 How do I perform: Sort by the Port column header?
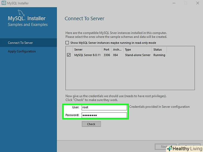tap(107, 50)
